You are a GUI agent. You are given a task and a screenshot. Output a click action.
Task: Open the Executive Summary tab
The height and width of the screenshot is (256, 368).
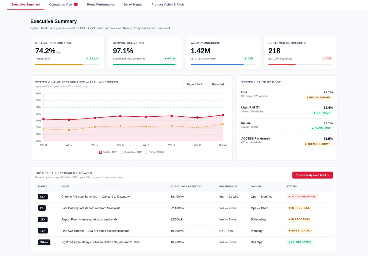click(x=26, y=5)
